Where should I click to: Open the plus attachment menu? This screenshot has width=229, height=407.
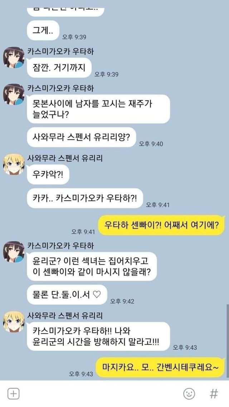(14, 394)
